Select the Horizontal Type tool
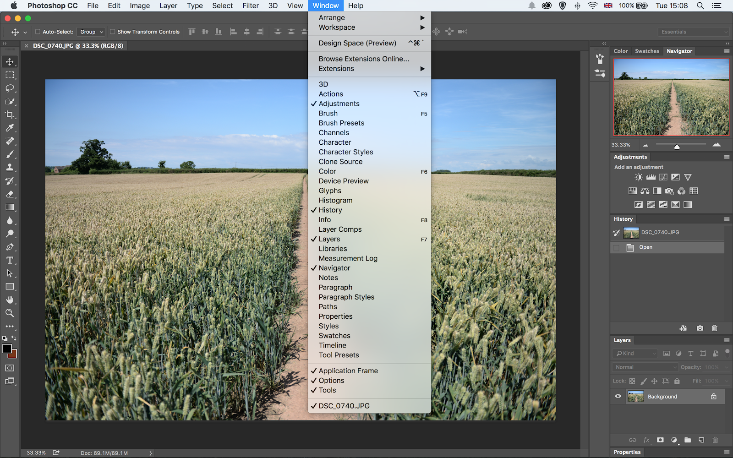Image resolution: width=733 pixels, height=458 pixels. [10, 260]
